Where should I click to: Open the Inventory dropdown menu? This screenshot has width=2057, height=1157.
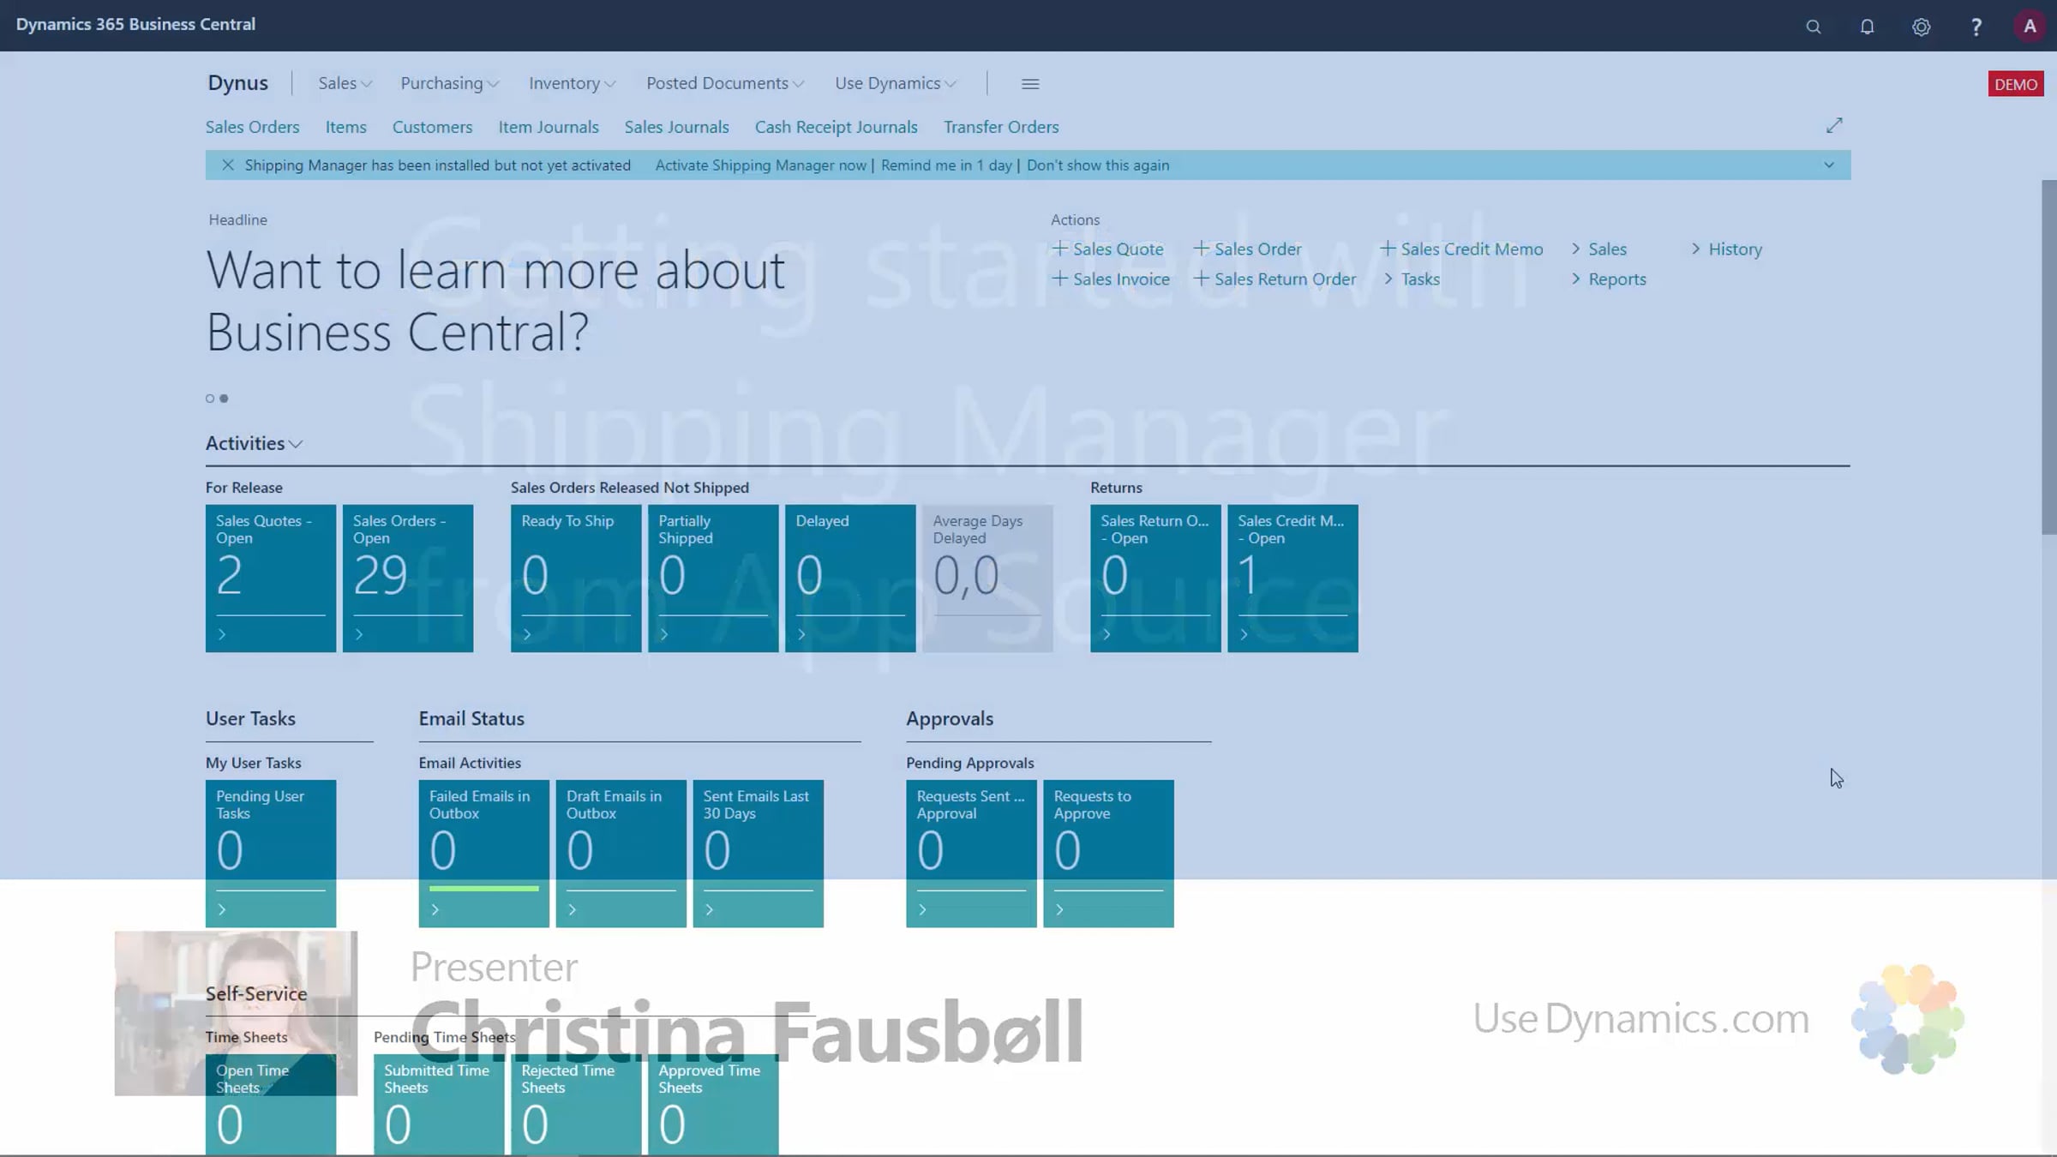[572, 83]
